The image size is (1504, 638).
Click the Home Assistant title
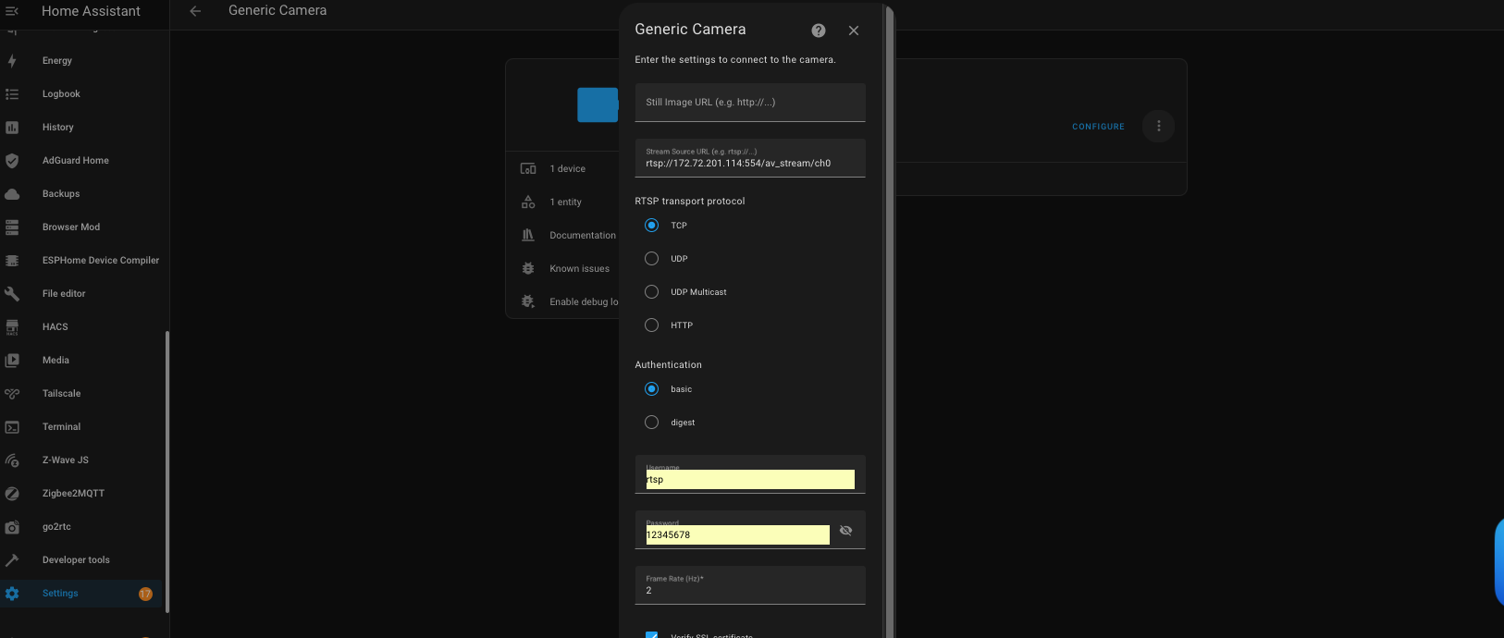pyautogui.click(x=91, y=11)
